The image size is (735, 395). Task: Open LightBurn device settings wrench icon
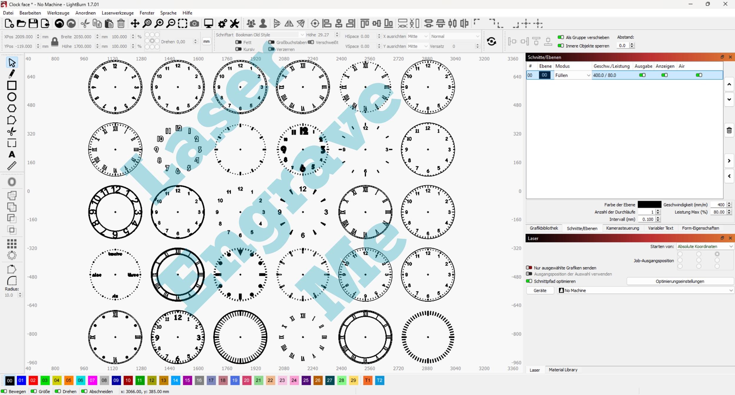pos(234,23)
